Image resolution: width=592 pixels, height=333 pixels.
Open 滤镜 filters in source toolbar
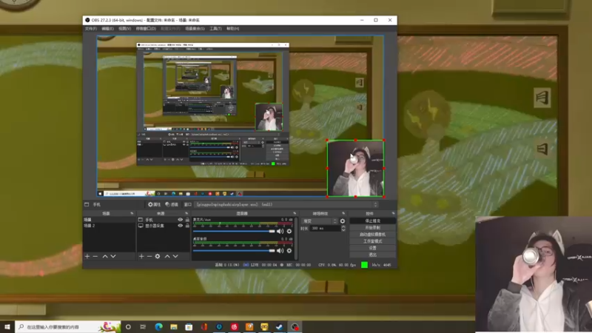coord(172,205)
